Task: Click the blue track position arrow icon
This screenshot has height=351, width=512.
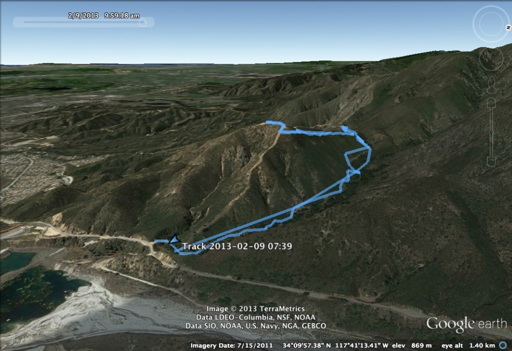Action: pyautogui.click(x=174, y=239)
